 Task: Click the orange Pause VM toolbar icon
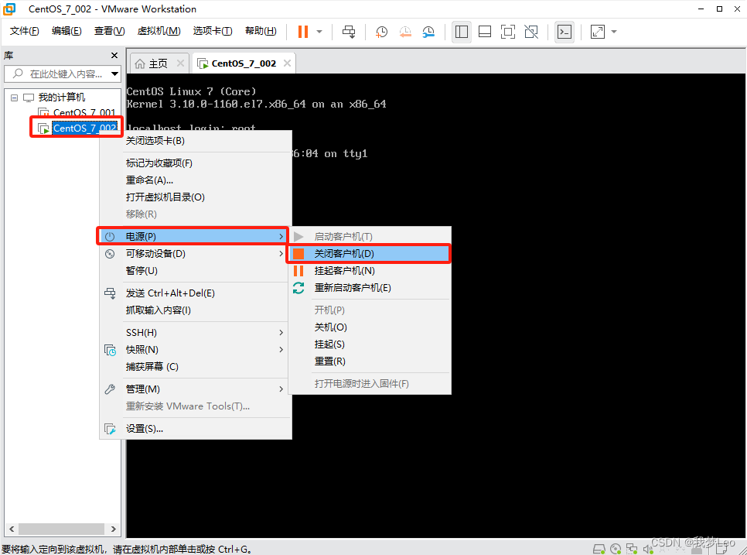[x=303, y=32]
